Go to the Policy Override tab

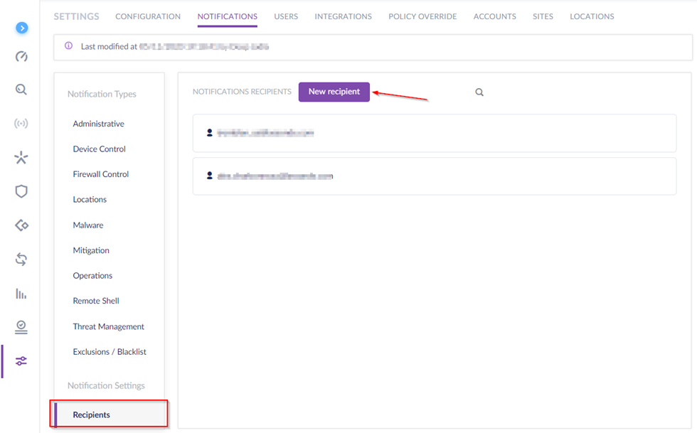[422, 16]
